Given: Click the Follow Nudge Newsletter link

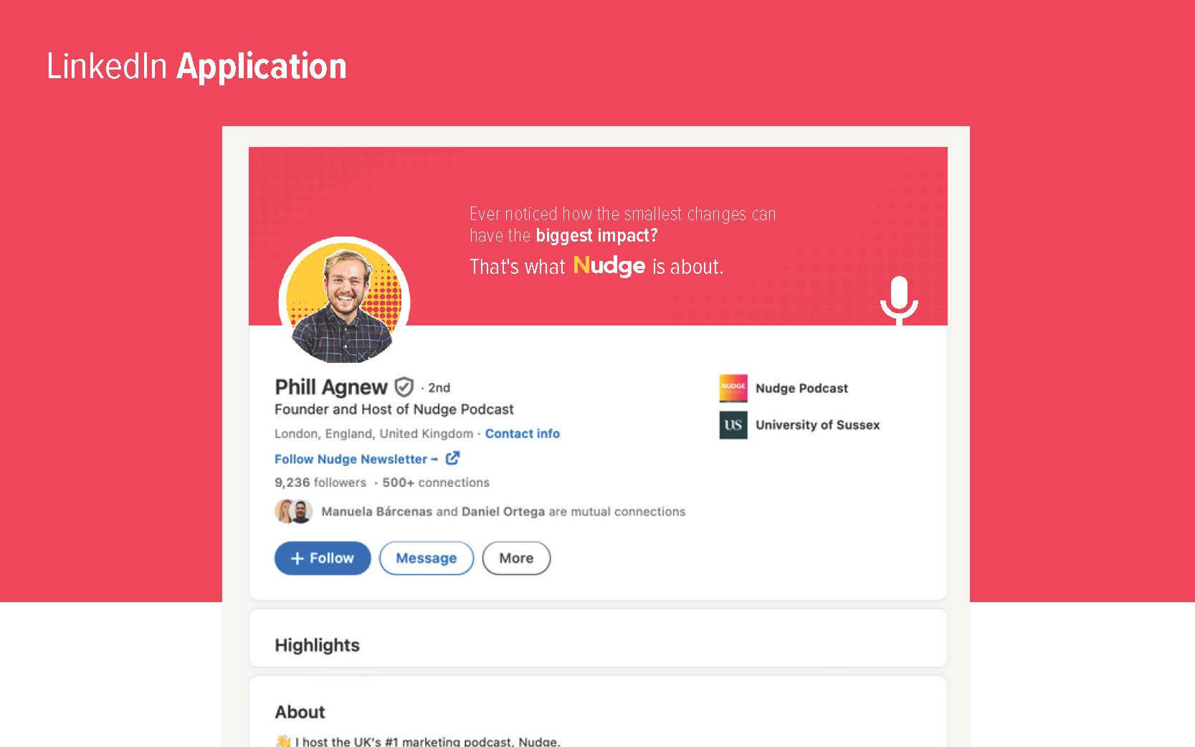Looking at the screenshot, I should [x=356, y=459].
